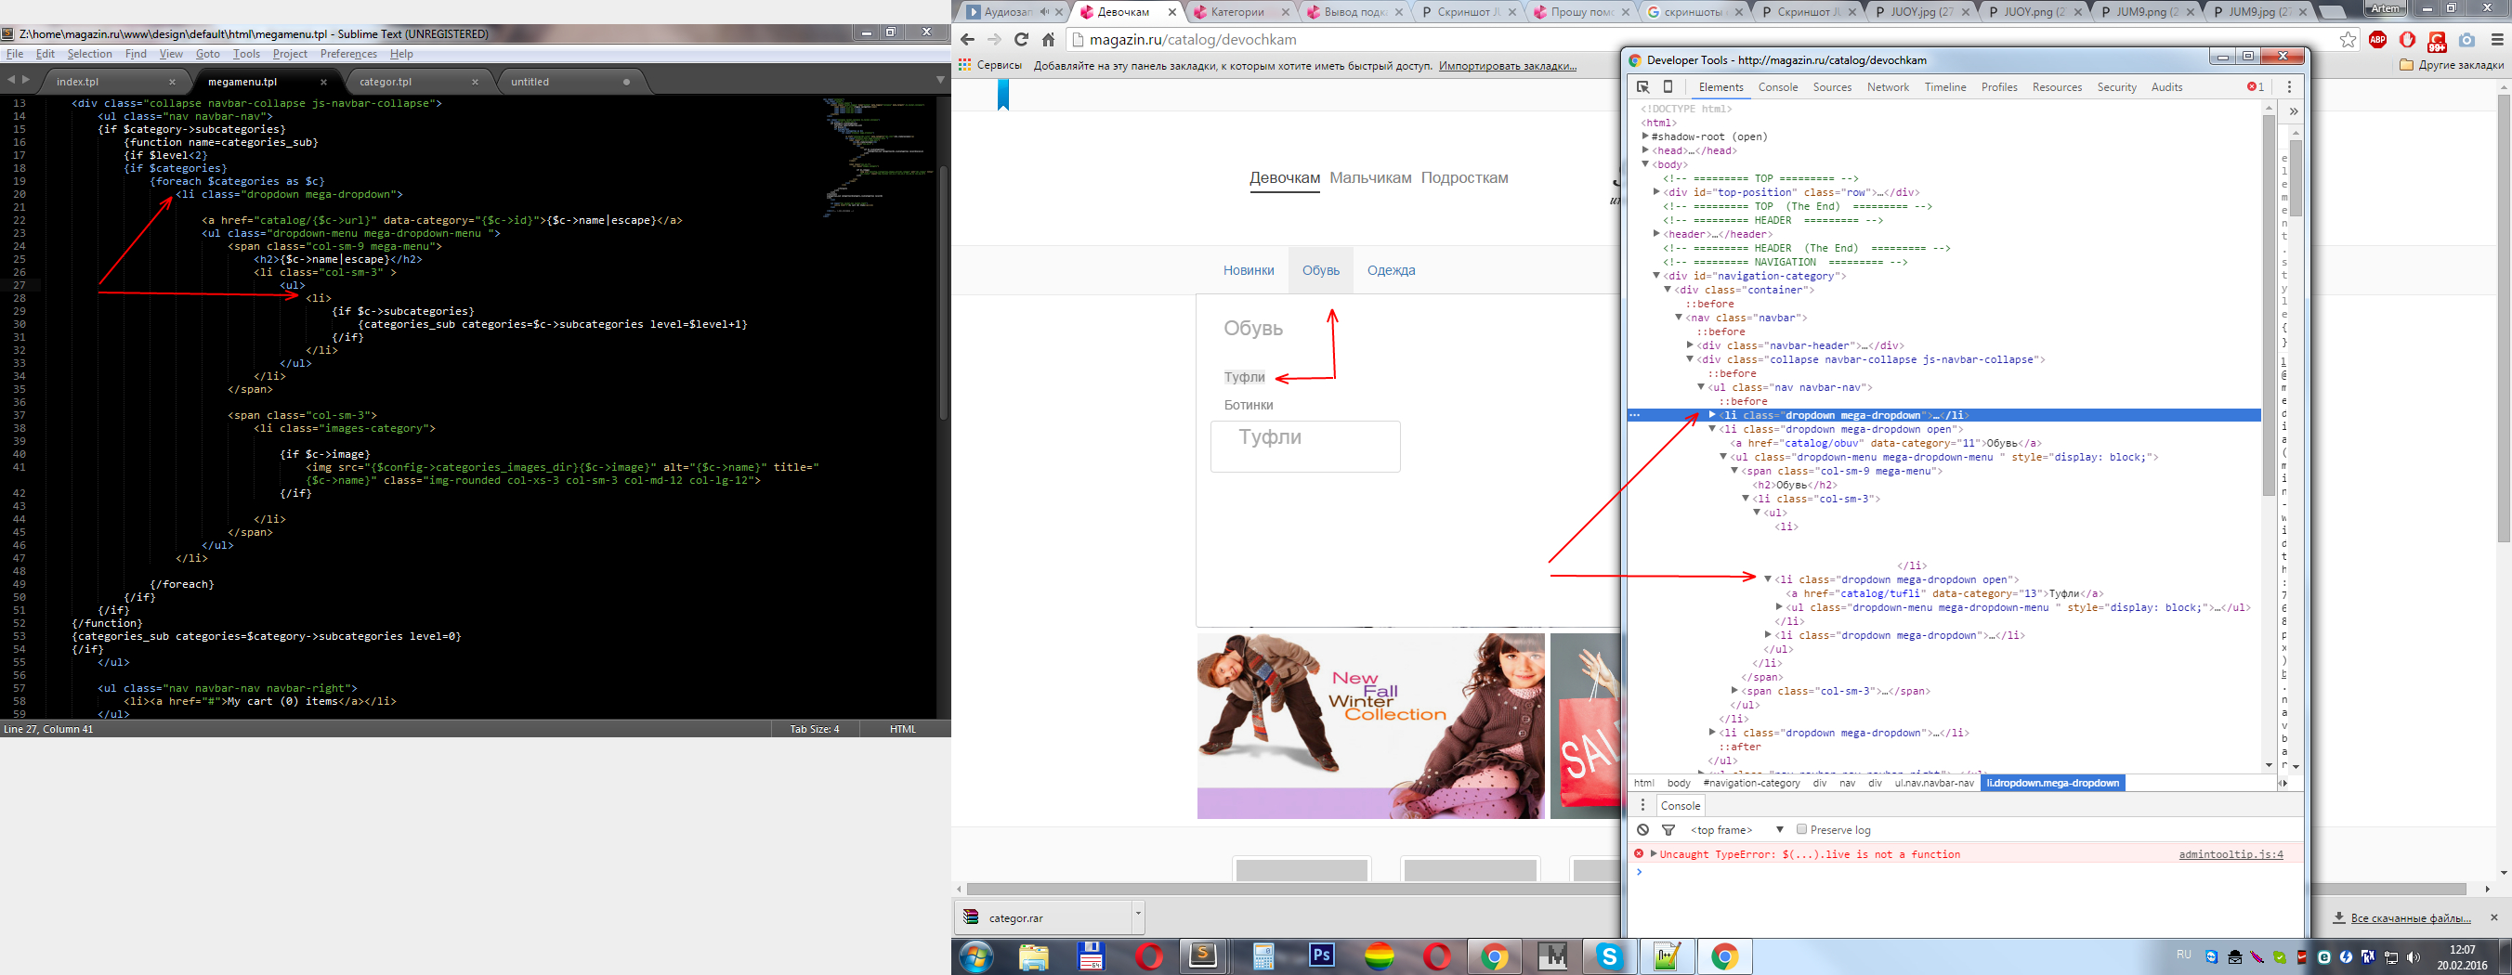Click the Adblock Plus extension icon
The height and width of the screenshot is (975, 2512).
click(2377, 40)
